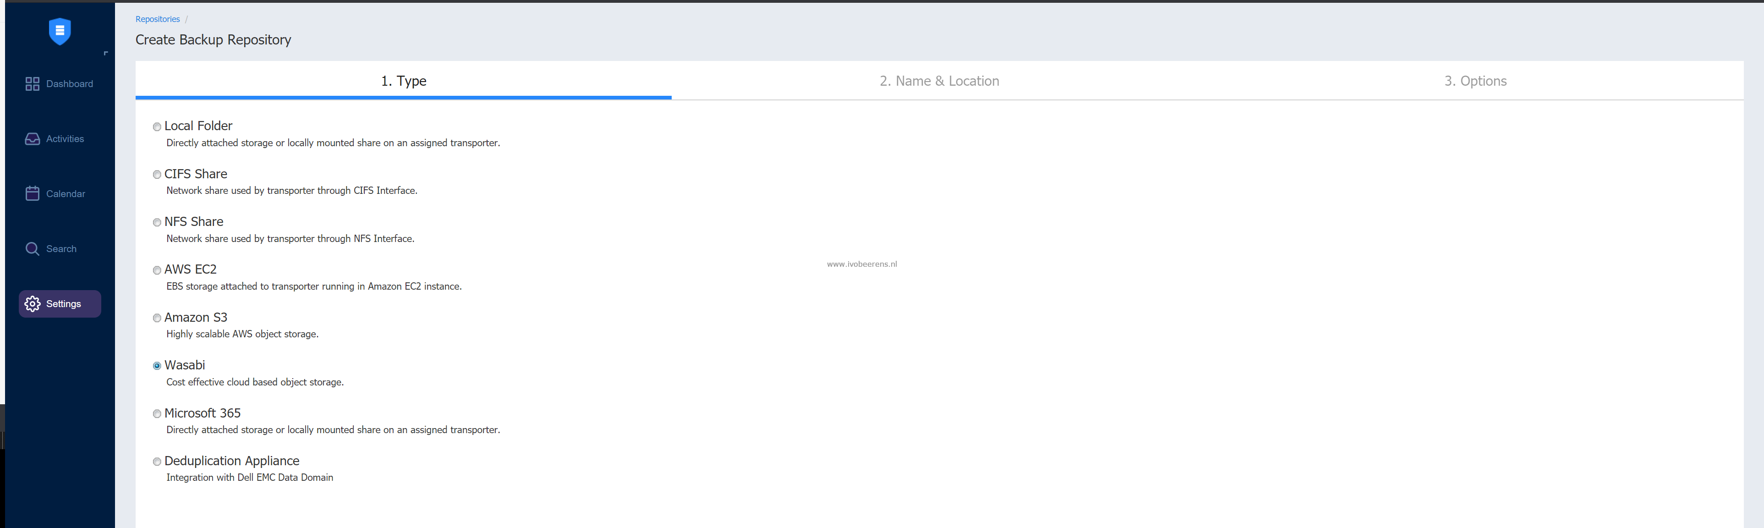Click the AWS EC2 option label

(190, 270)
